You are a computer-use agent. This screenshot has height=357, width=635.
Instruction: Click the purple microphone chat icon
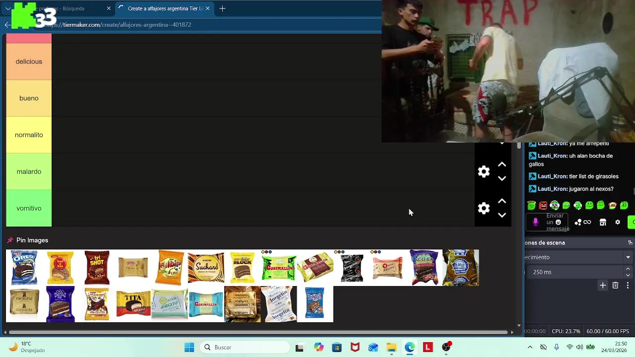coord(535,222)
